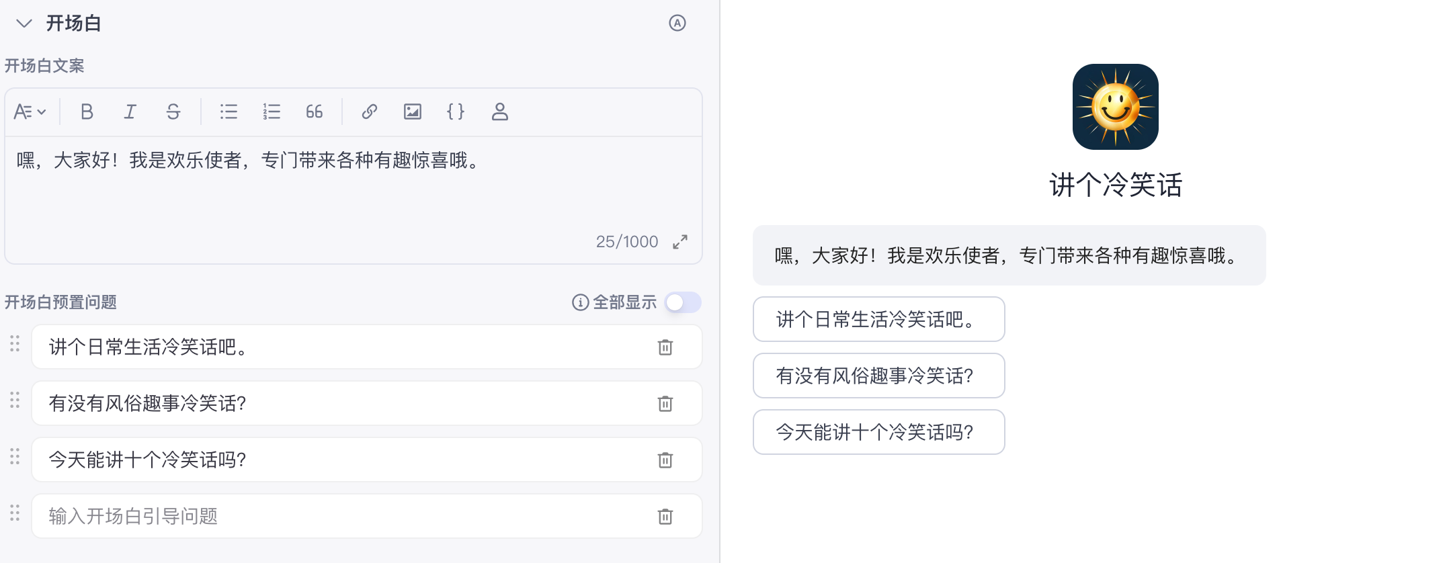The height and width of the screenshot is (563, 1445).
Task: Open the text style dropdown in editor toolbar
Action: (30, 112)
